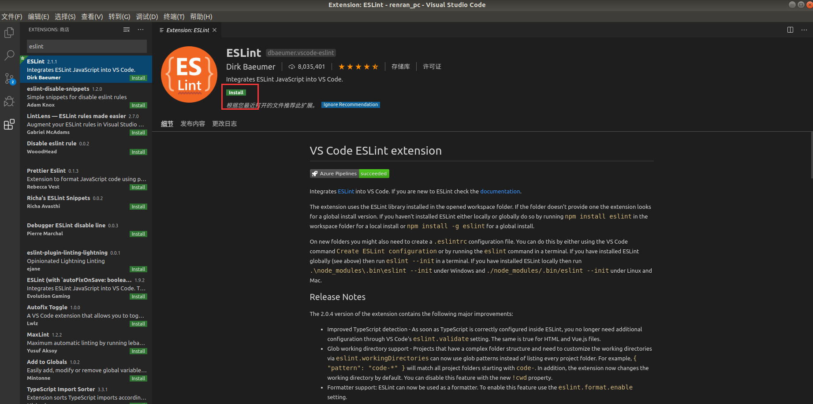Open the 帮助(H) menu
This screenshot has width=813, height=404.
point(201,16)
